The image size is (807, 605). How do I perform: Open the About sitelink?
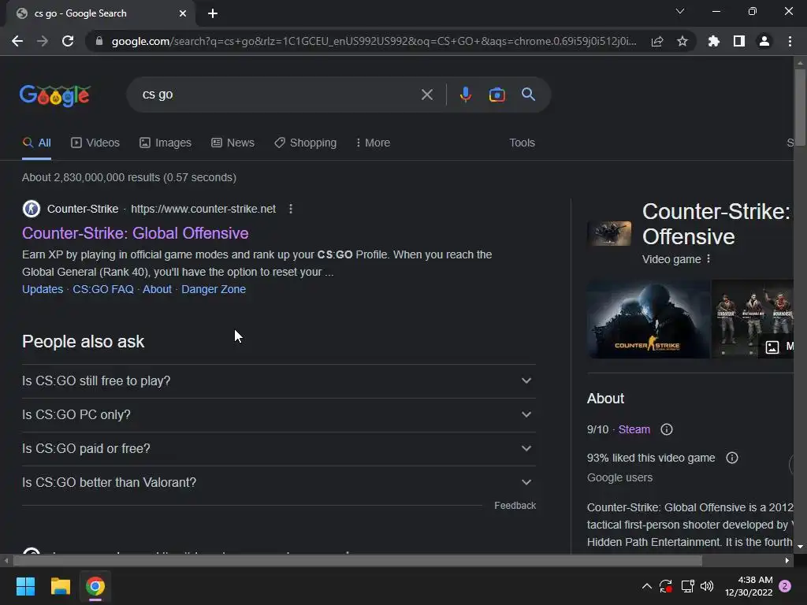(157, 289)
